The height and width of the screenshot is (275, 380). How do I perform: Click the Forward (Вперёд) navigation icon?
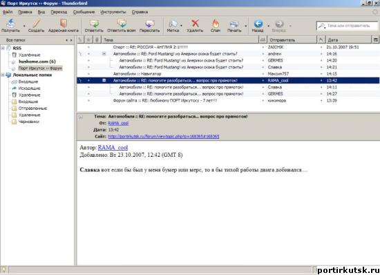[279, 23]
